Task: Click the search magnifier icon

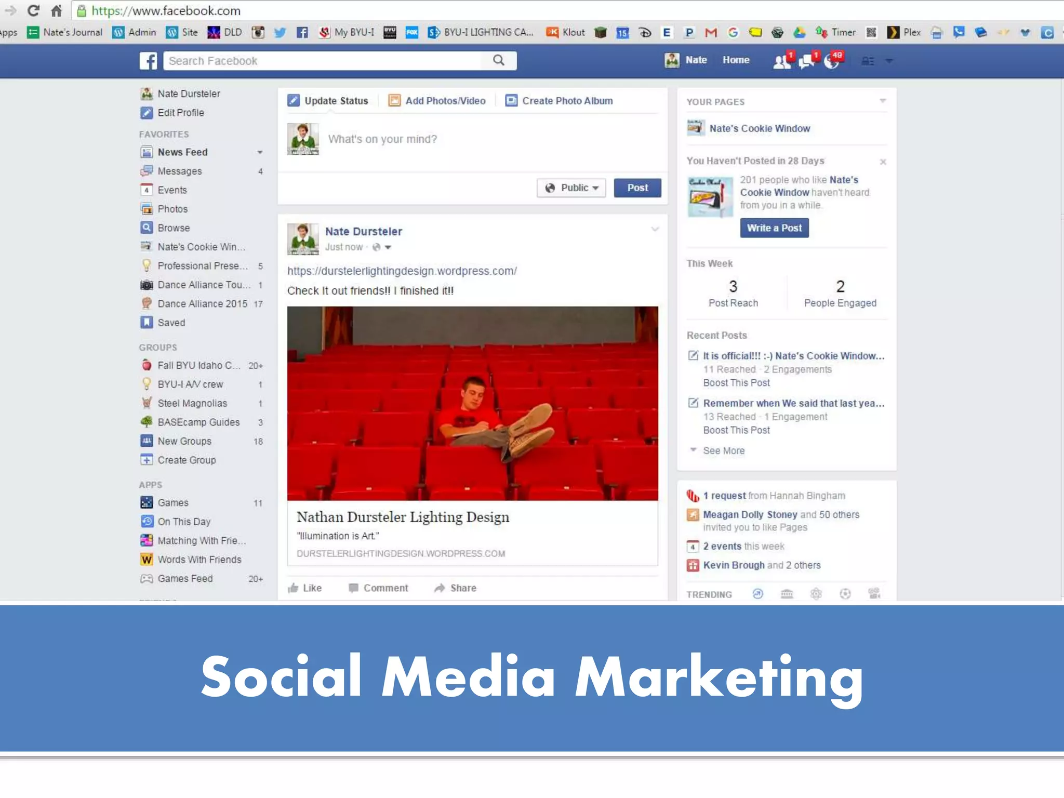Action: (x=499, y=60)
